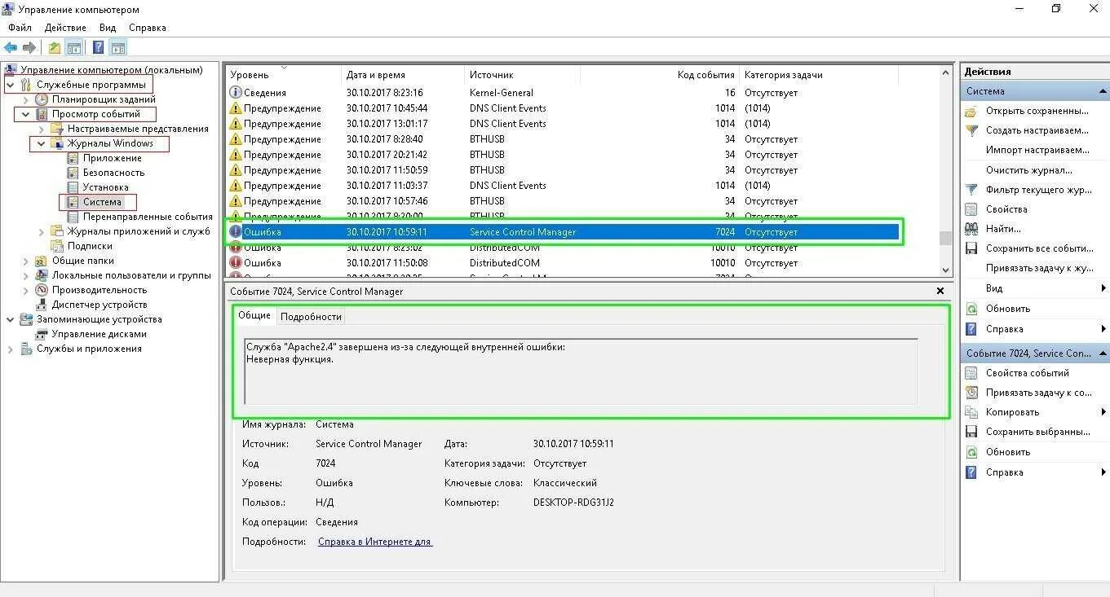Click Сохранить выбранные события action
The width and height of the screenshot is (1110, 597).
1038,432
